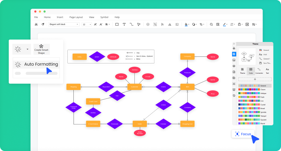Expand the font size dropdown
Image resolution: width=281 pixels, height=151 pixels.
click(86, 24)
